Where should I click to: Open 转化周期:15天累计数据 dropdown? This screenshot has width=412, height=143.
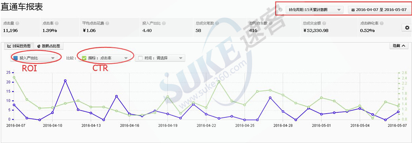click(314, 10)
